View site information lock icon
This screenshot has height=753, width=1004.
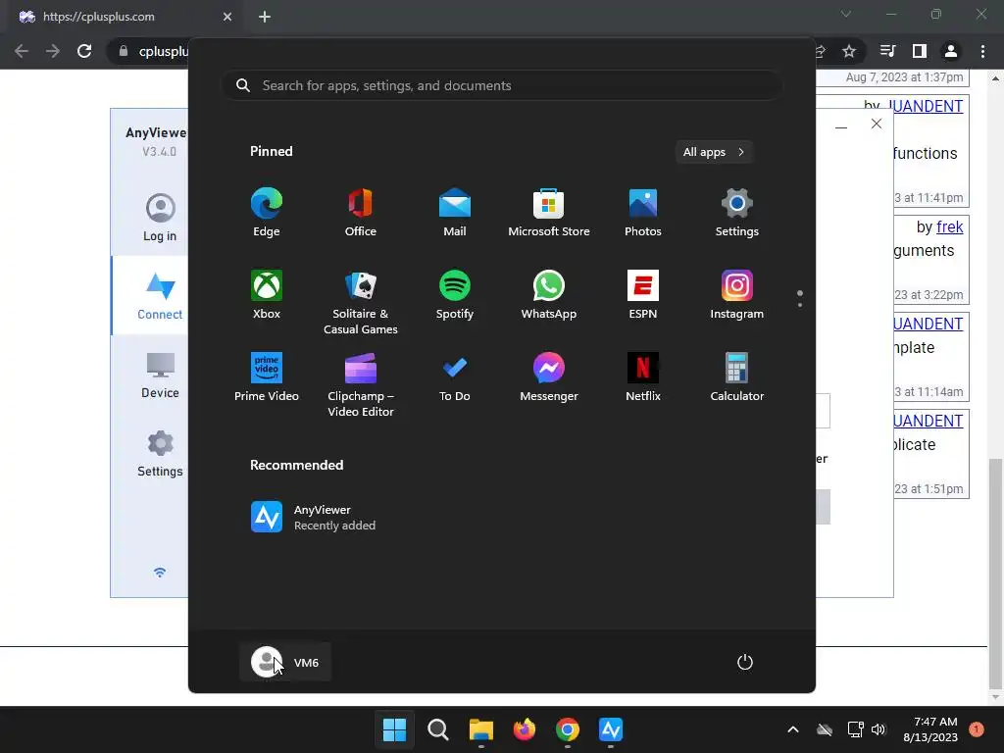[124, 51]
